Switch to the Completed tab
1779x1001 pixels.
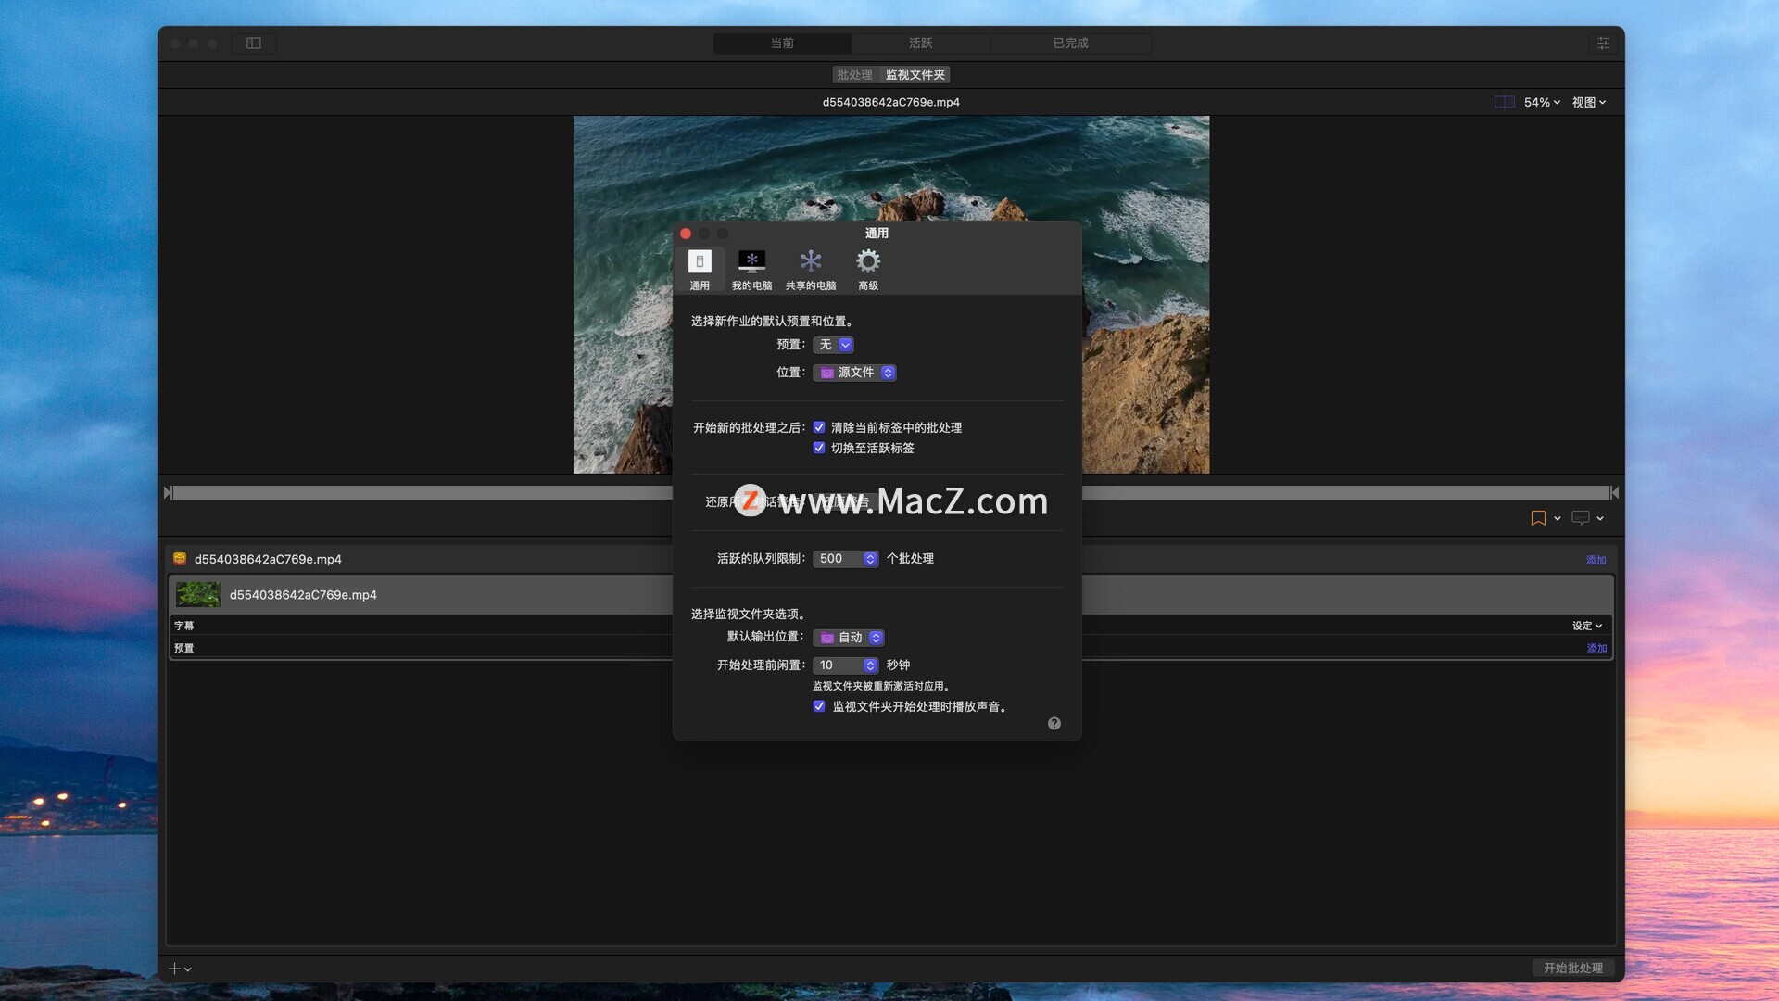(x=1070, y=44)
